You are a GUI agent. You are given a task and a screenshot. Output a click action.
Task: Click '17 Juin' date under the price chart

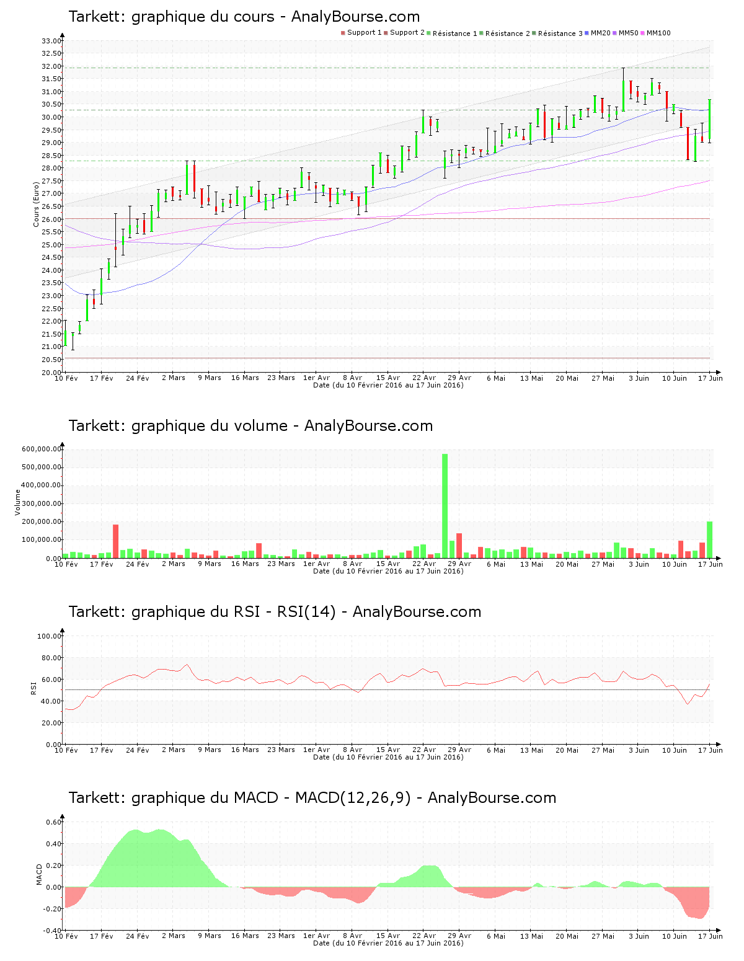tap(711, 378)
